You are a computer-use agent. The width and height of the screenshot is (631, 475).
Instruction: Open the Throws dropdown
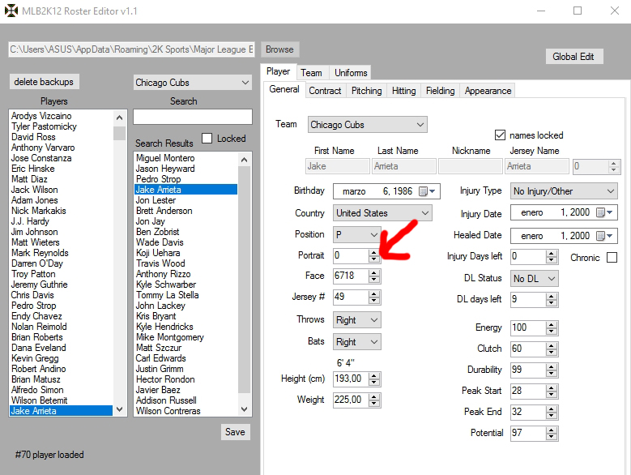coord(356,320)
